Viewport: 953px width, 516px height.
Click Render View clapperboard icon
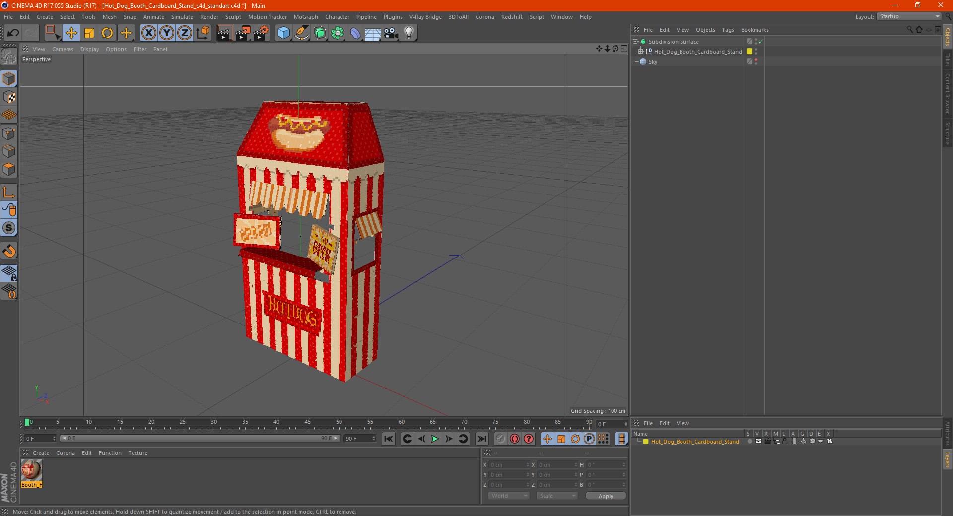(224, 33)
